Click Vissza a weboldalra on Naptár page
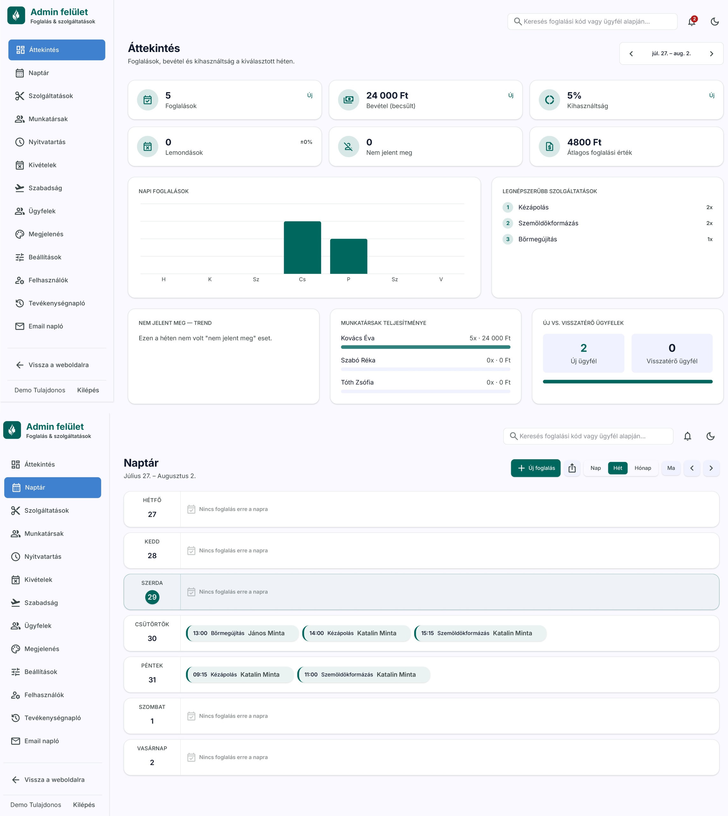Screen dimensions: 728x816 (53, 780)
